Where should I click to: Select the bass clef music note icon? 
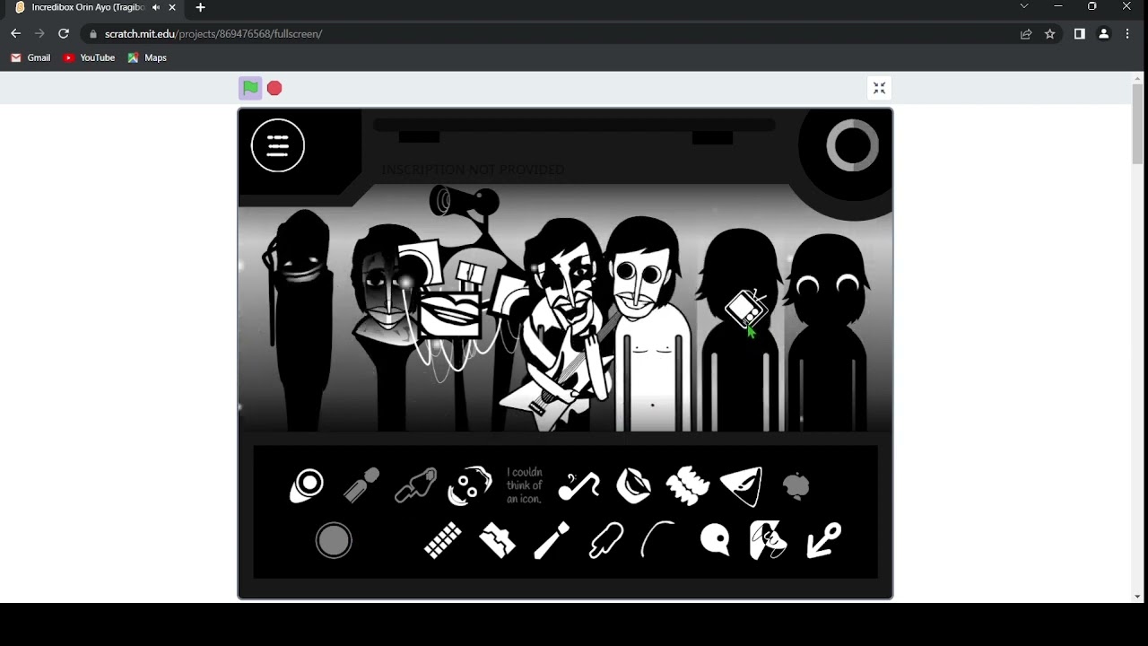tap(579, 485)
